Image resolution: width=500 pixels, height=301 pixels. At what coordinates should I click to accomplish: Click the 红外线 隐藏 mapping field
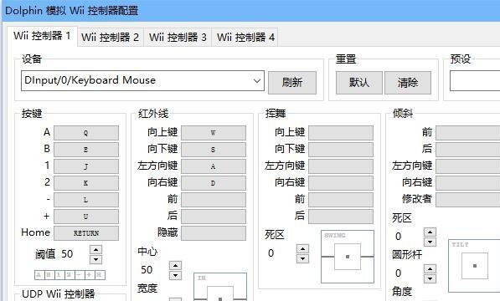tap(214, 233)
